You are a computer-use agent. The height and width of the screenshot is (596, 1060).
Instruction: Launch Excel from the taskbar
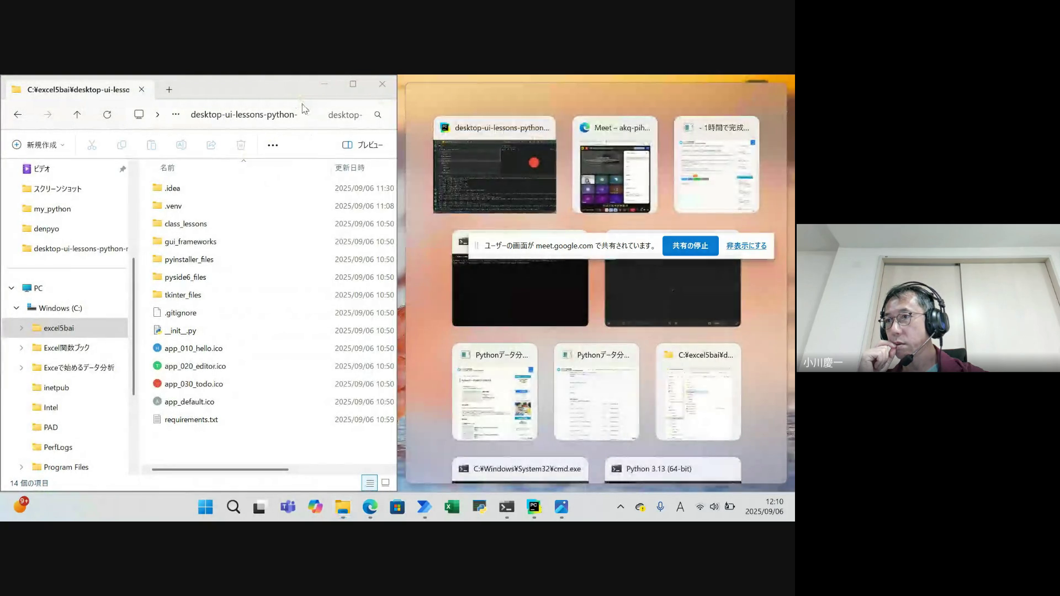tap(452, 507)
